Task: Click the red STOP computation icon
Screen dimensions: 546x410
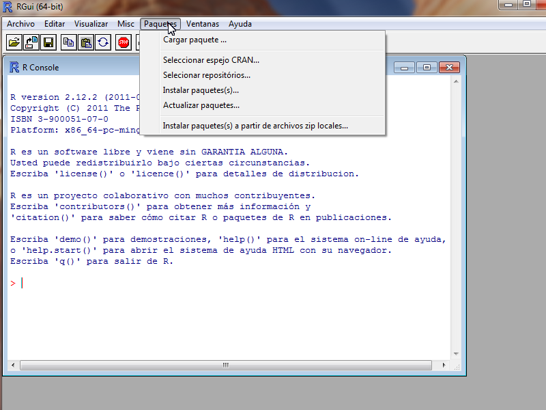Action: click(124, 42)
